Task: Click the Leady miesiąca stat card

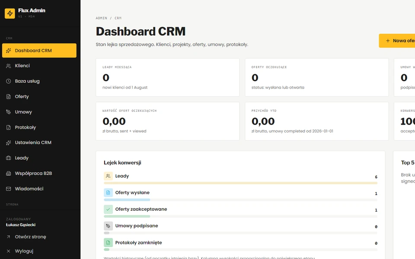Action: coord(168,77)
